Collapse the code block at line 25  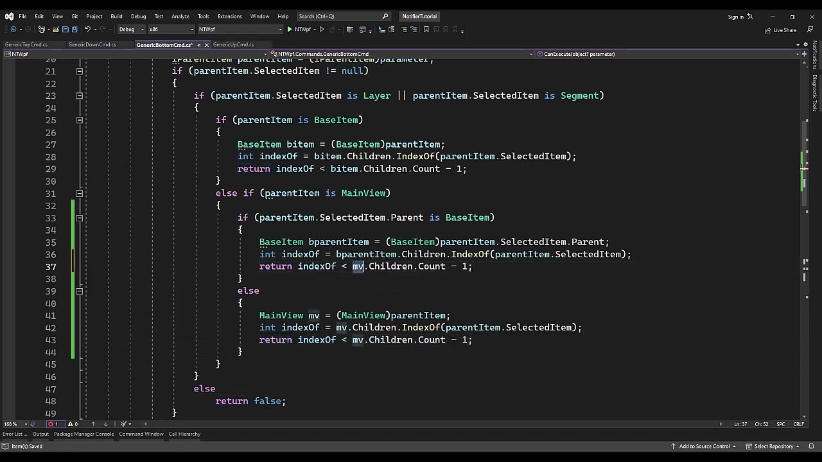[79, 120]
